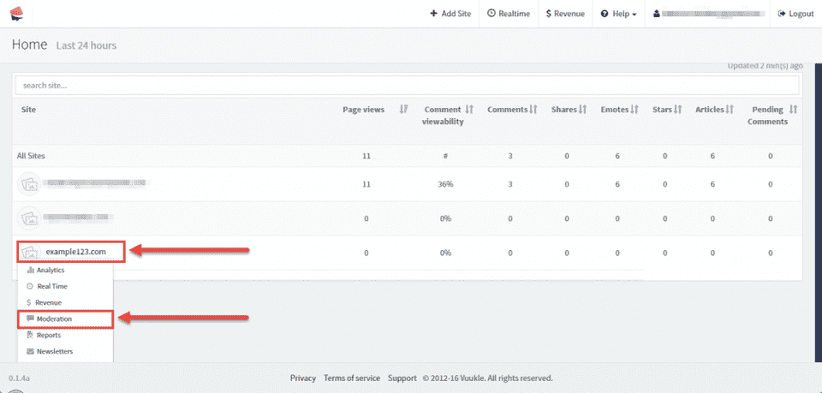Log out using the Logout button
The height and width of the screenshot is (393, 822).
pyautogui.click(x=795, y=14)
